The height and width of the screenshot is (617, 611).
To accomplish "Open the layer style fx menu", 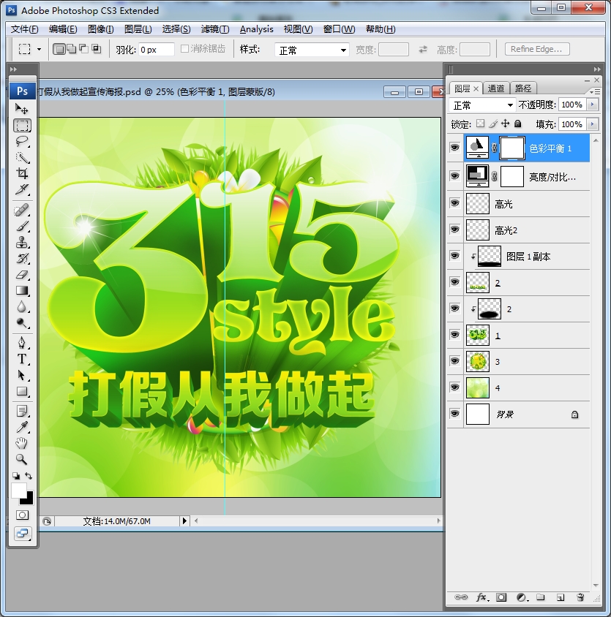I will click(x=481, y=597).
